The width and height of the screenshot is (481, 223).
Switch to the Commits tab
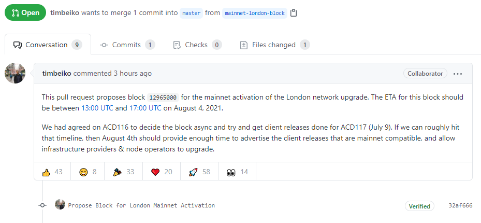(127, 45)
